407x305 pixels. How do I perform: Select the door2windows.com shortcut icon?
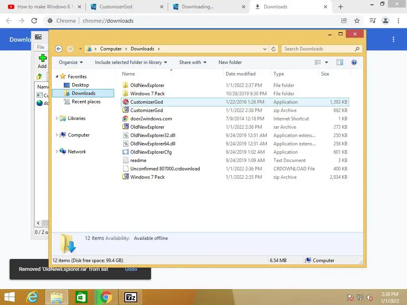pyautogui.click(x=126, y=118)
